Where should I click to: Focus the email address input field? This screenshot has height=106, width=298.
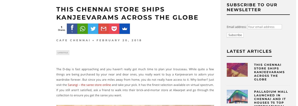click(265, 27)
